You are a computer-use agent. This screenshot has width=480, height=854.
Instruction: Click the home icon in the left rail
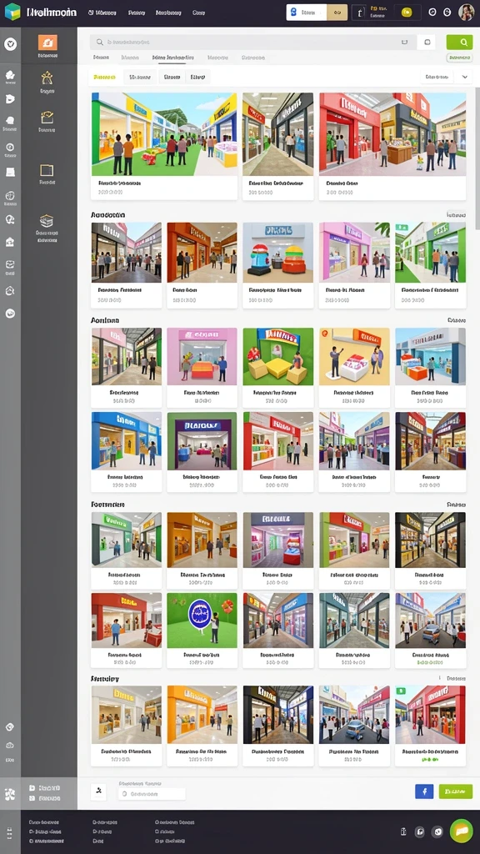10,242
